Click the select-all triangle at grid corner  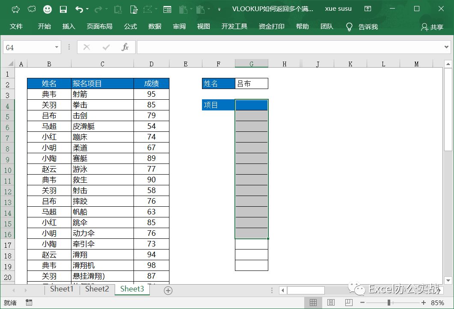(x=10, y=64)
